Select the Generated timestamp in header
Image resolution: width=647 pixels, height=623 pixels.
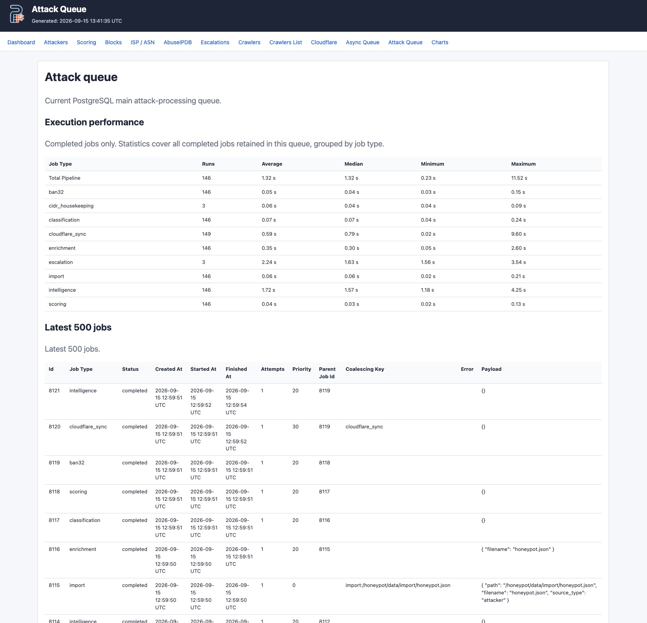[x=77, y=21]
